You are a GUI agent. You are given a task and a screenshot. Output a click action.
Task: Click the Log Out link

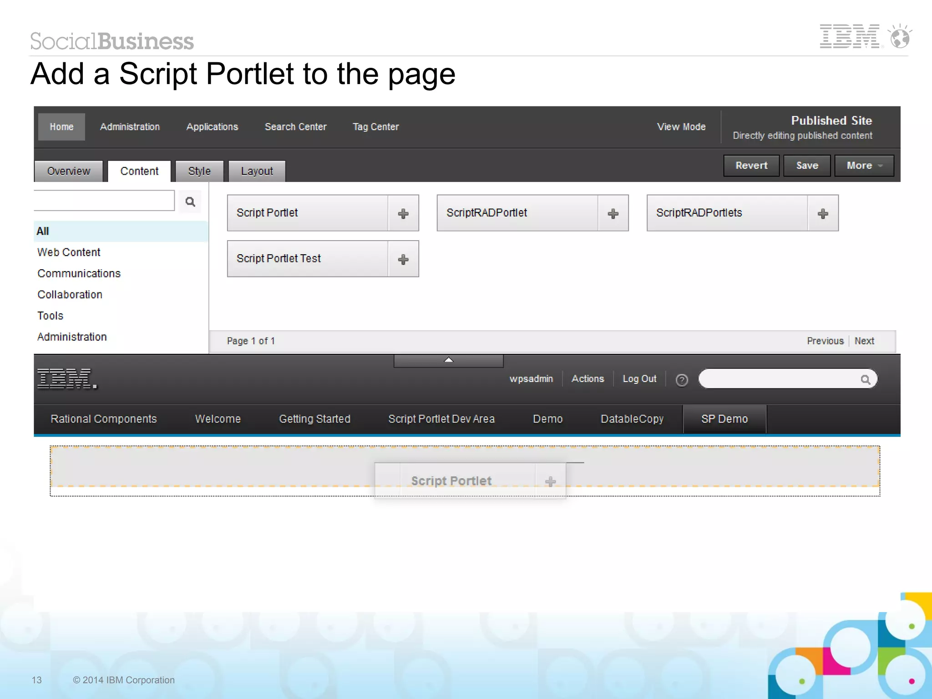(639, 378)
